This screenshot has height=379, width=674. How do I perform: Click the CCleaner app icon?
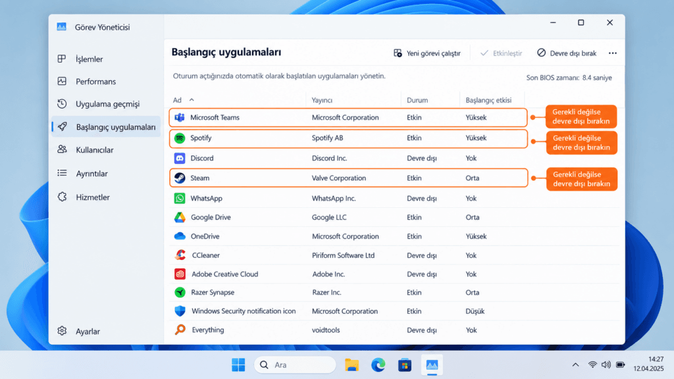(x=180, y=255)
